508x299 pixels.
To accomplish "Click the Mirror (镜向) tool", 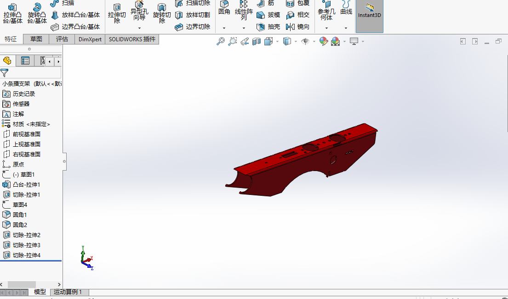I will click(298, 27).
